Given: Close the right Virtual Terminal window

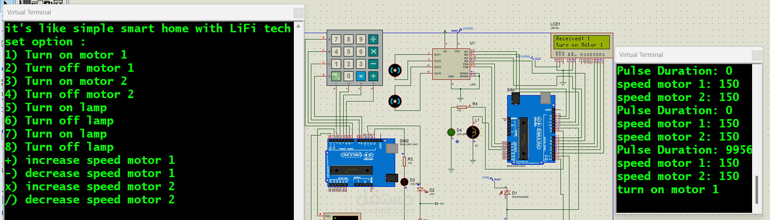Looking at the screenshot, I should pos(757,55).
